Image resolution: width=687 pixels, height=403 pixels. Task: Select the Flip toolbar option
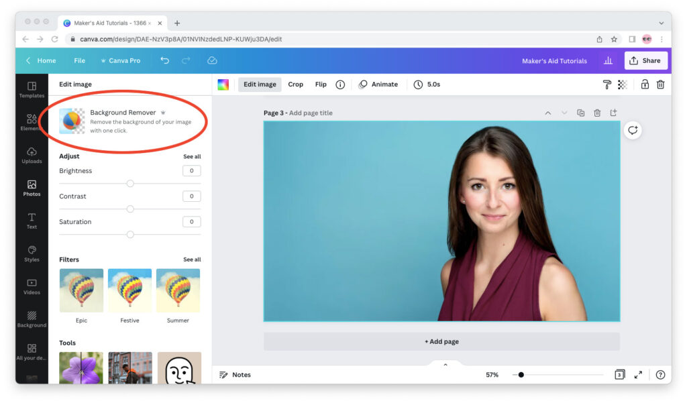pyautogui.click(x=321, y=84)
